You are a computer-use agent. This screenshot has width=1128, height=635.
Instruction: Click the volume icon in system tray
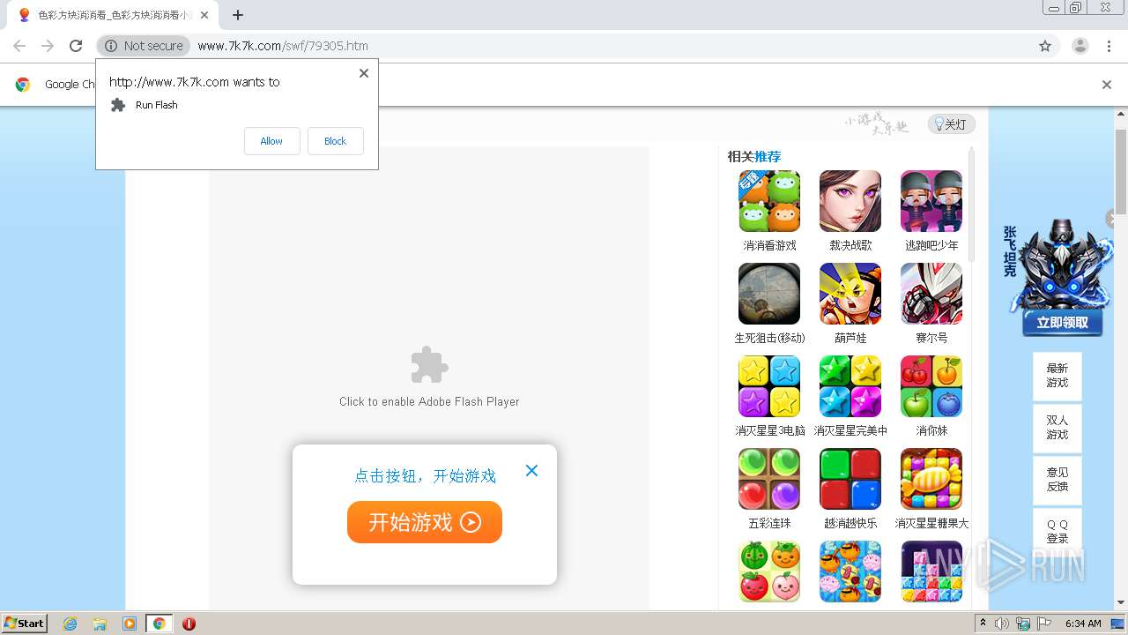pos(1002,624)
